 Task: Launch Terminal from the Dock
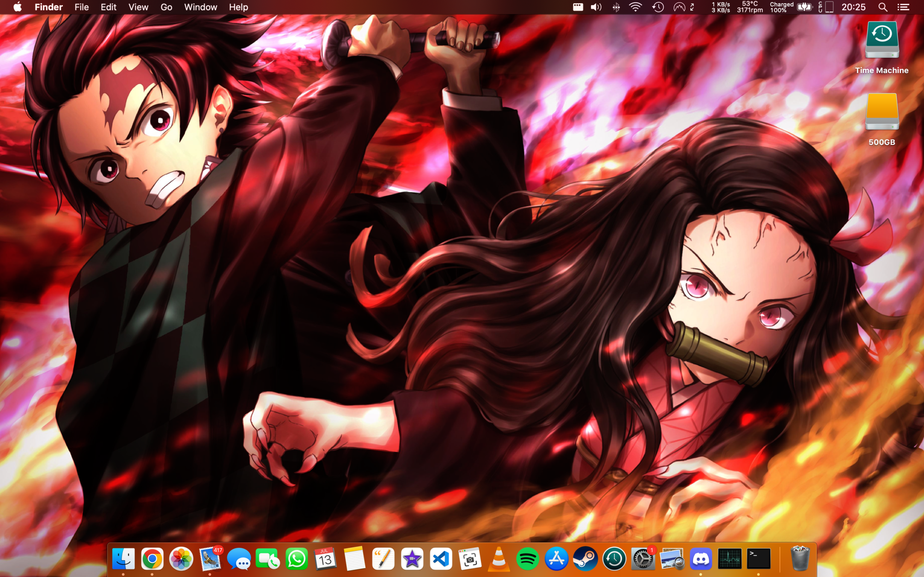[759, 559]
